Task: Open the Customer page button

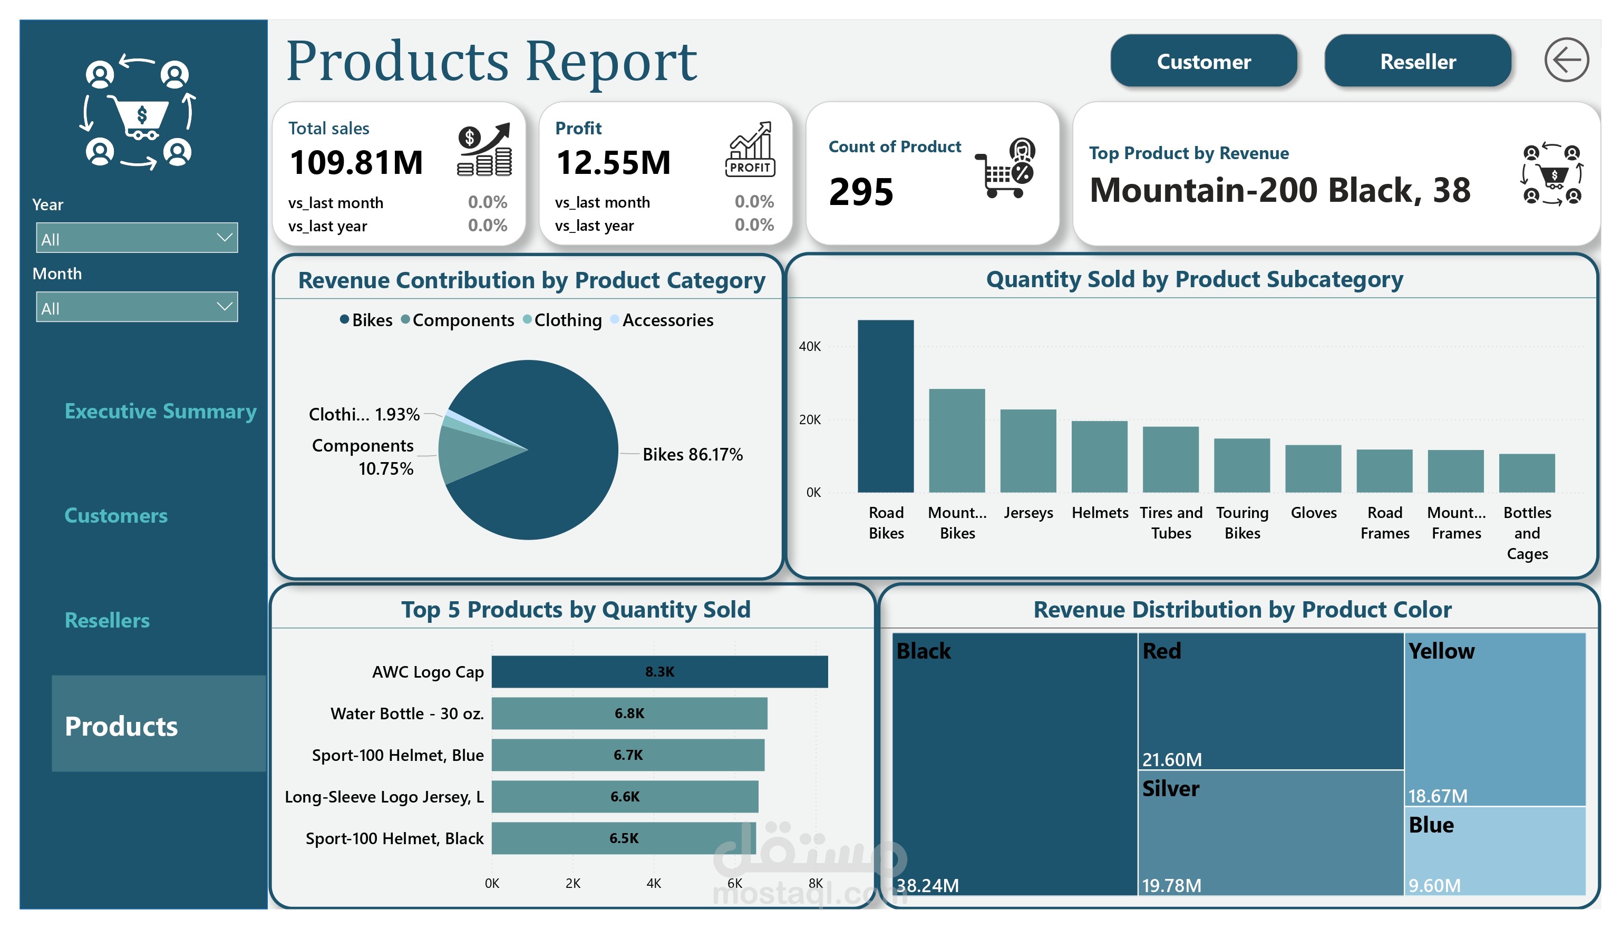Action: pyautogui.click(x=1203, y=61)
